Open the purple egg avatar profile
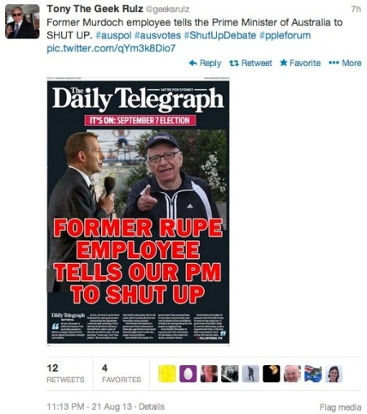This screenshot has height=414, width=367. [188, 374]
